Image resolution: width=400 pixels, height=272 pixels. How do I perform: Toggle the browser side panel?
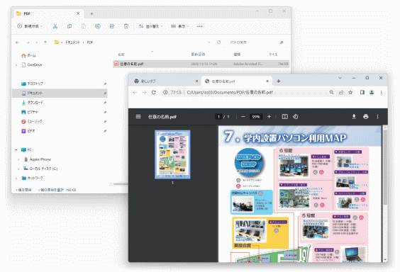tap(362, 92)
